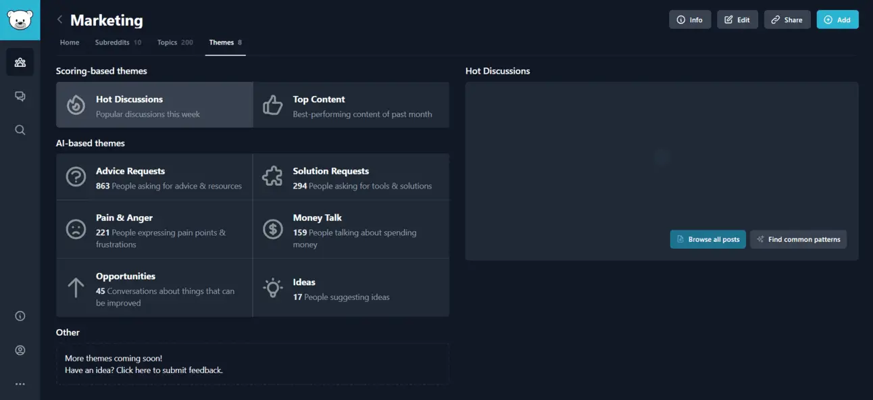Click the Share button
The height and width of the screenshot is (400, 873).
pos(787,20)
